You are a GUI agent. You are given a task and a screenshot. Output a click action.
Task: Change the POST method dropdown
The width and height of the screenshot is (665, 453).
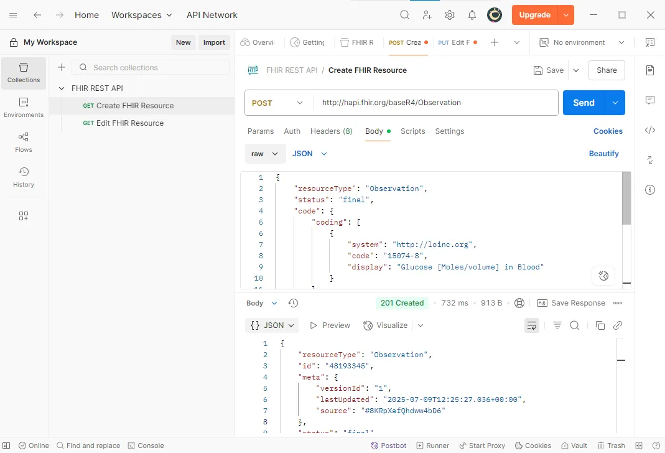tap(278, 103)
